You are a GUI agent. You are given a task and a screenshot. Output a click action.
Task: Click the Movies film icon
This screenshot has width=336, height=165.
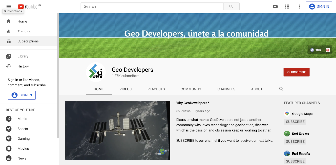tap(9, 149)
